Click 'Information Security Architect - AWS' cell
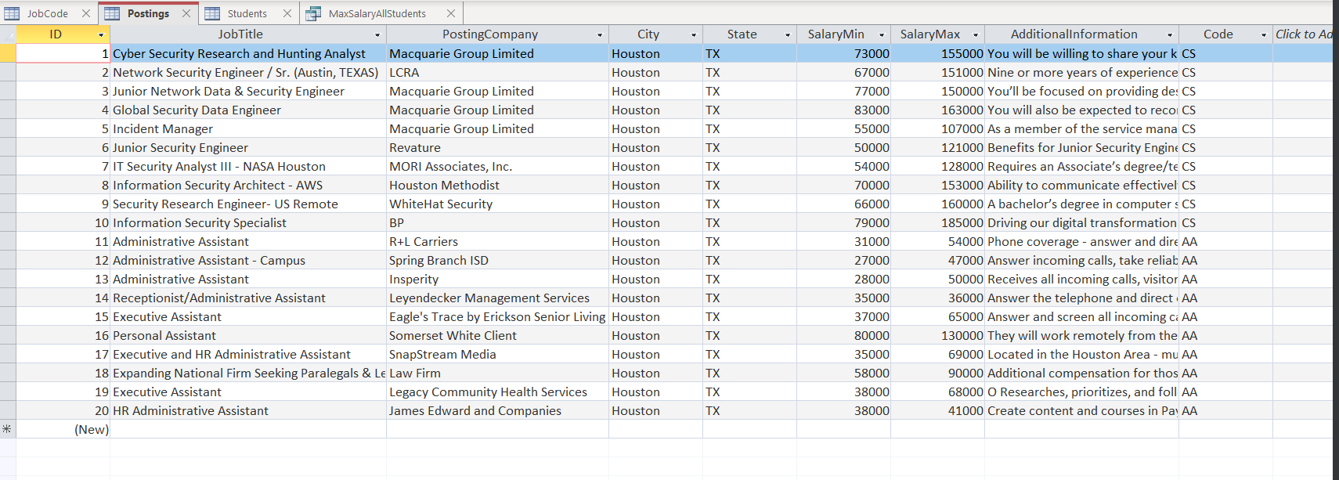 248,185
